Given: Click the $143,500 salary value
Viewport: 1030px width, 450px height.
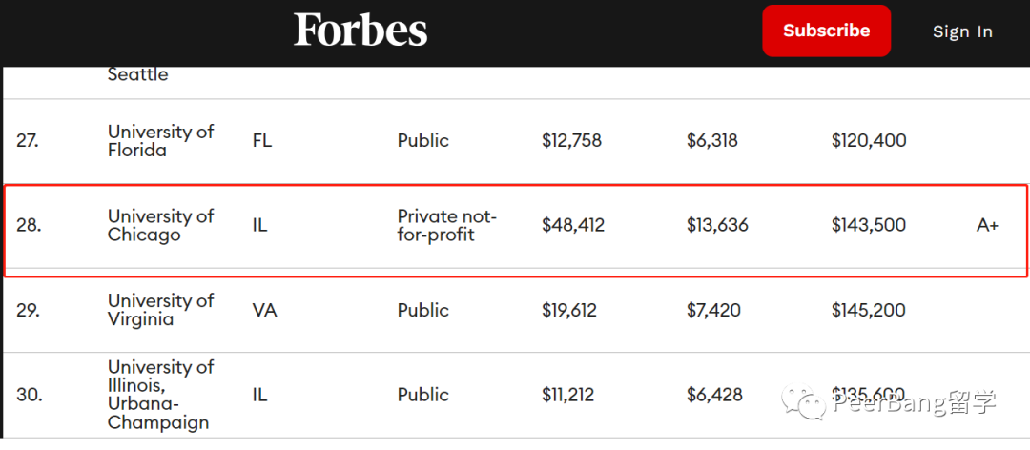Looking at the screenshot, I should [x=869, y=225].
